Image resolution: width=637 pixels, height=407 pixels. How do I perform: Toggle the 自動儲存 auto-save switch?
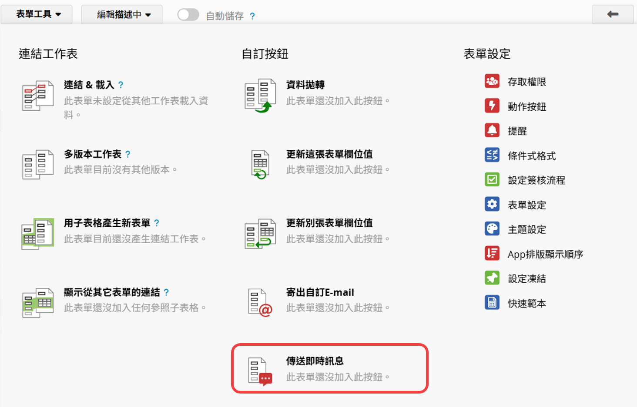point(188,15)
